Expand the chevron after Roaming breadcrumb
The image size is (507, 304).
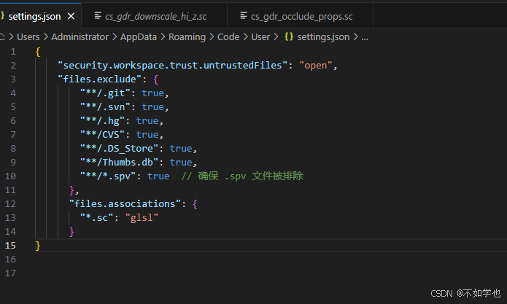[x=212, y=37]
